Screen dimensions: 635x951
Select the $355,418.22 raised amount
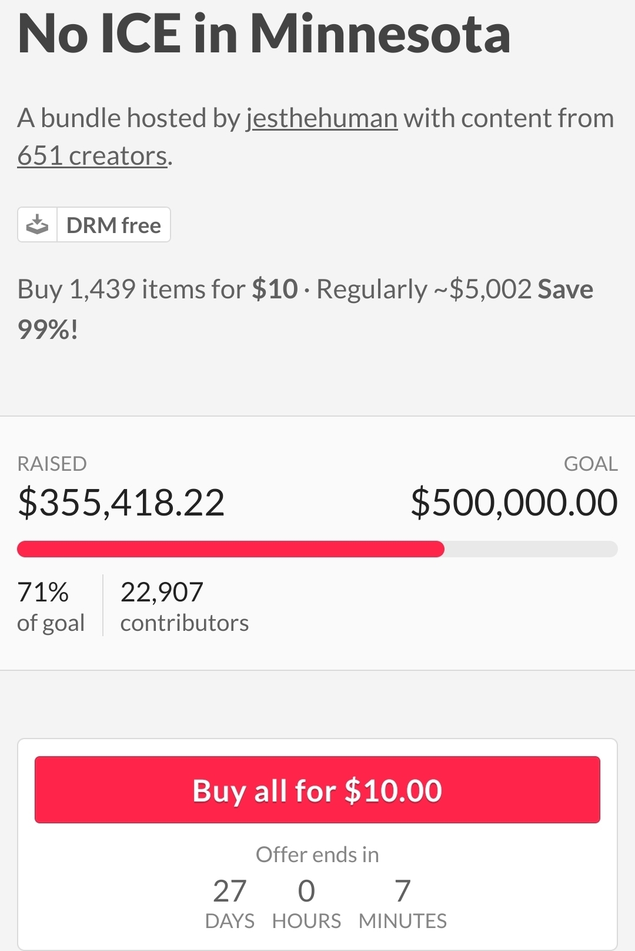121,503
